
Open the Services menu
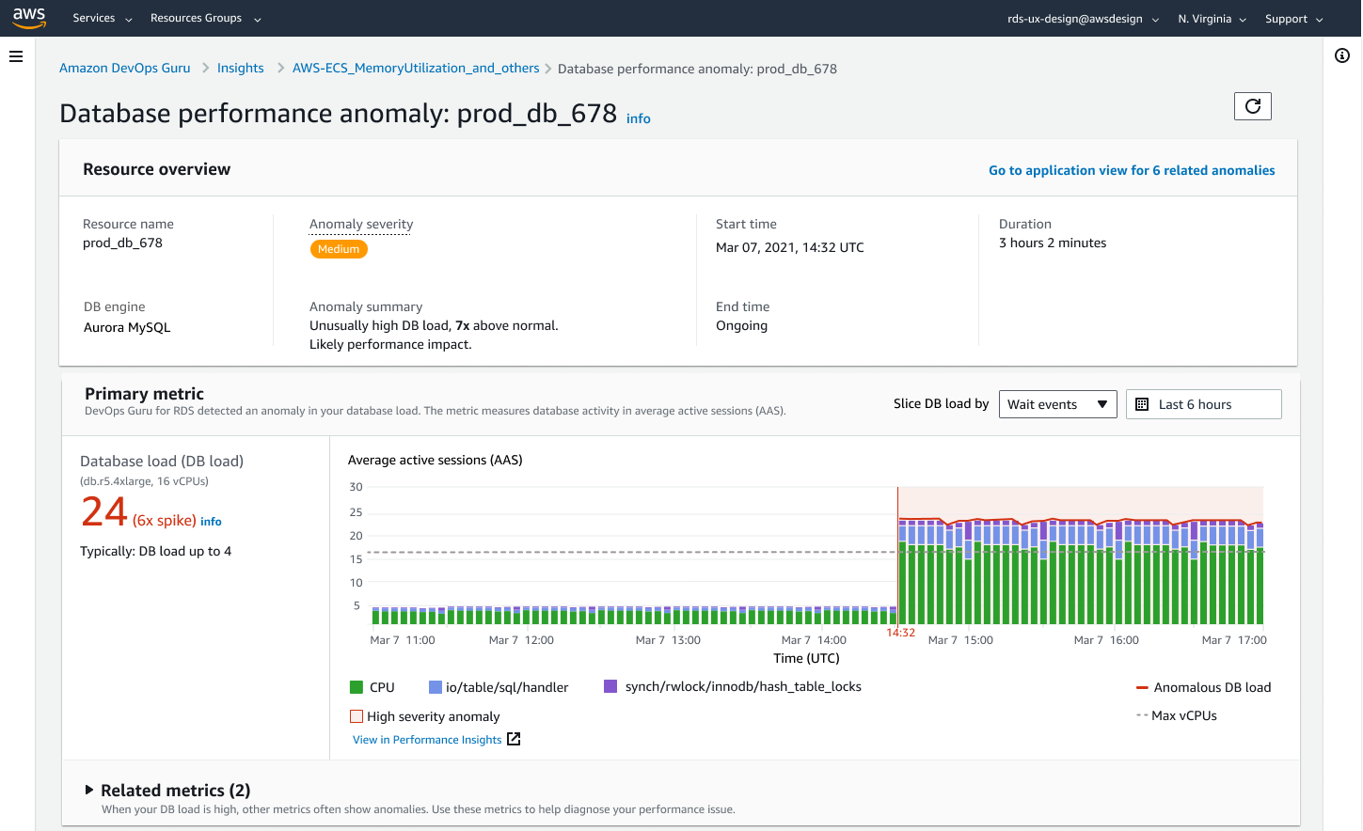pos(102,18)
